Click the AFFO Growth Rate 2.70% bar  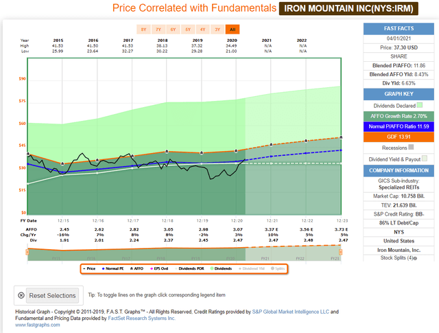(x=399, y=116)
